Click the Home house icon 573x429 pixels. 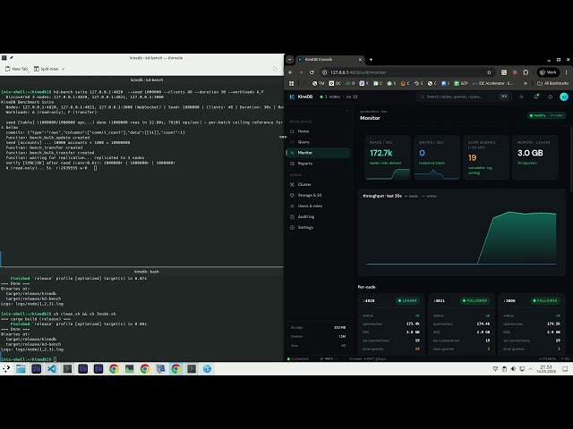pos(292,131)
